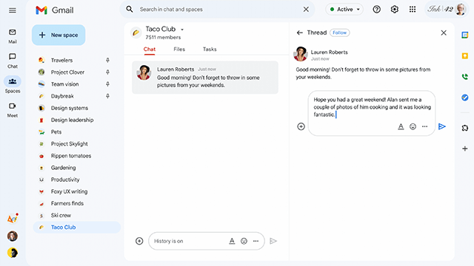474x266 pixels.
Task: Click Lauren Roberts' message in the chat
Action: tap(205, 77)
